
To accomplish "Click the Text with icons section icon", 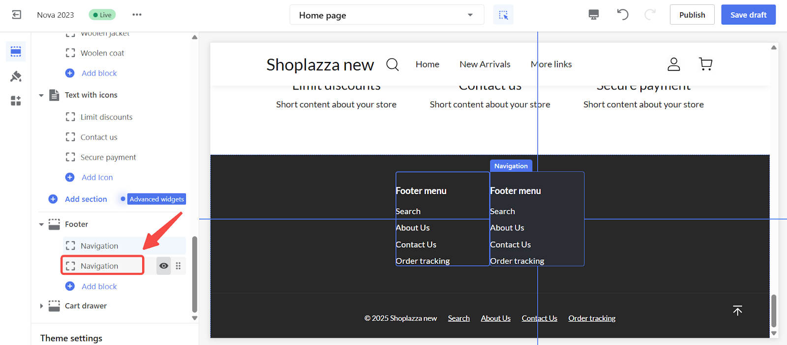I will click(x=54, y=95).
